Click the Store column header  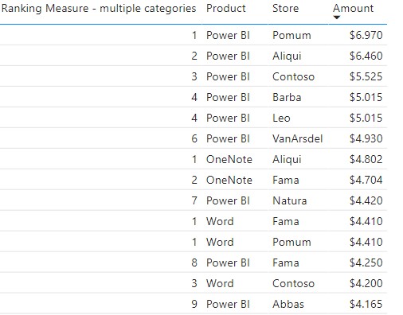tap(285, 8)
